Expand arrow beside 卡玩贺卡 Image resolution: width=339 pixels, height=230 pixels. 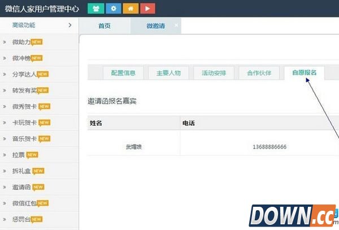pos(4,123)
